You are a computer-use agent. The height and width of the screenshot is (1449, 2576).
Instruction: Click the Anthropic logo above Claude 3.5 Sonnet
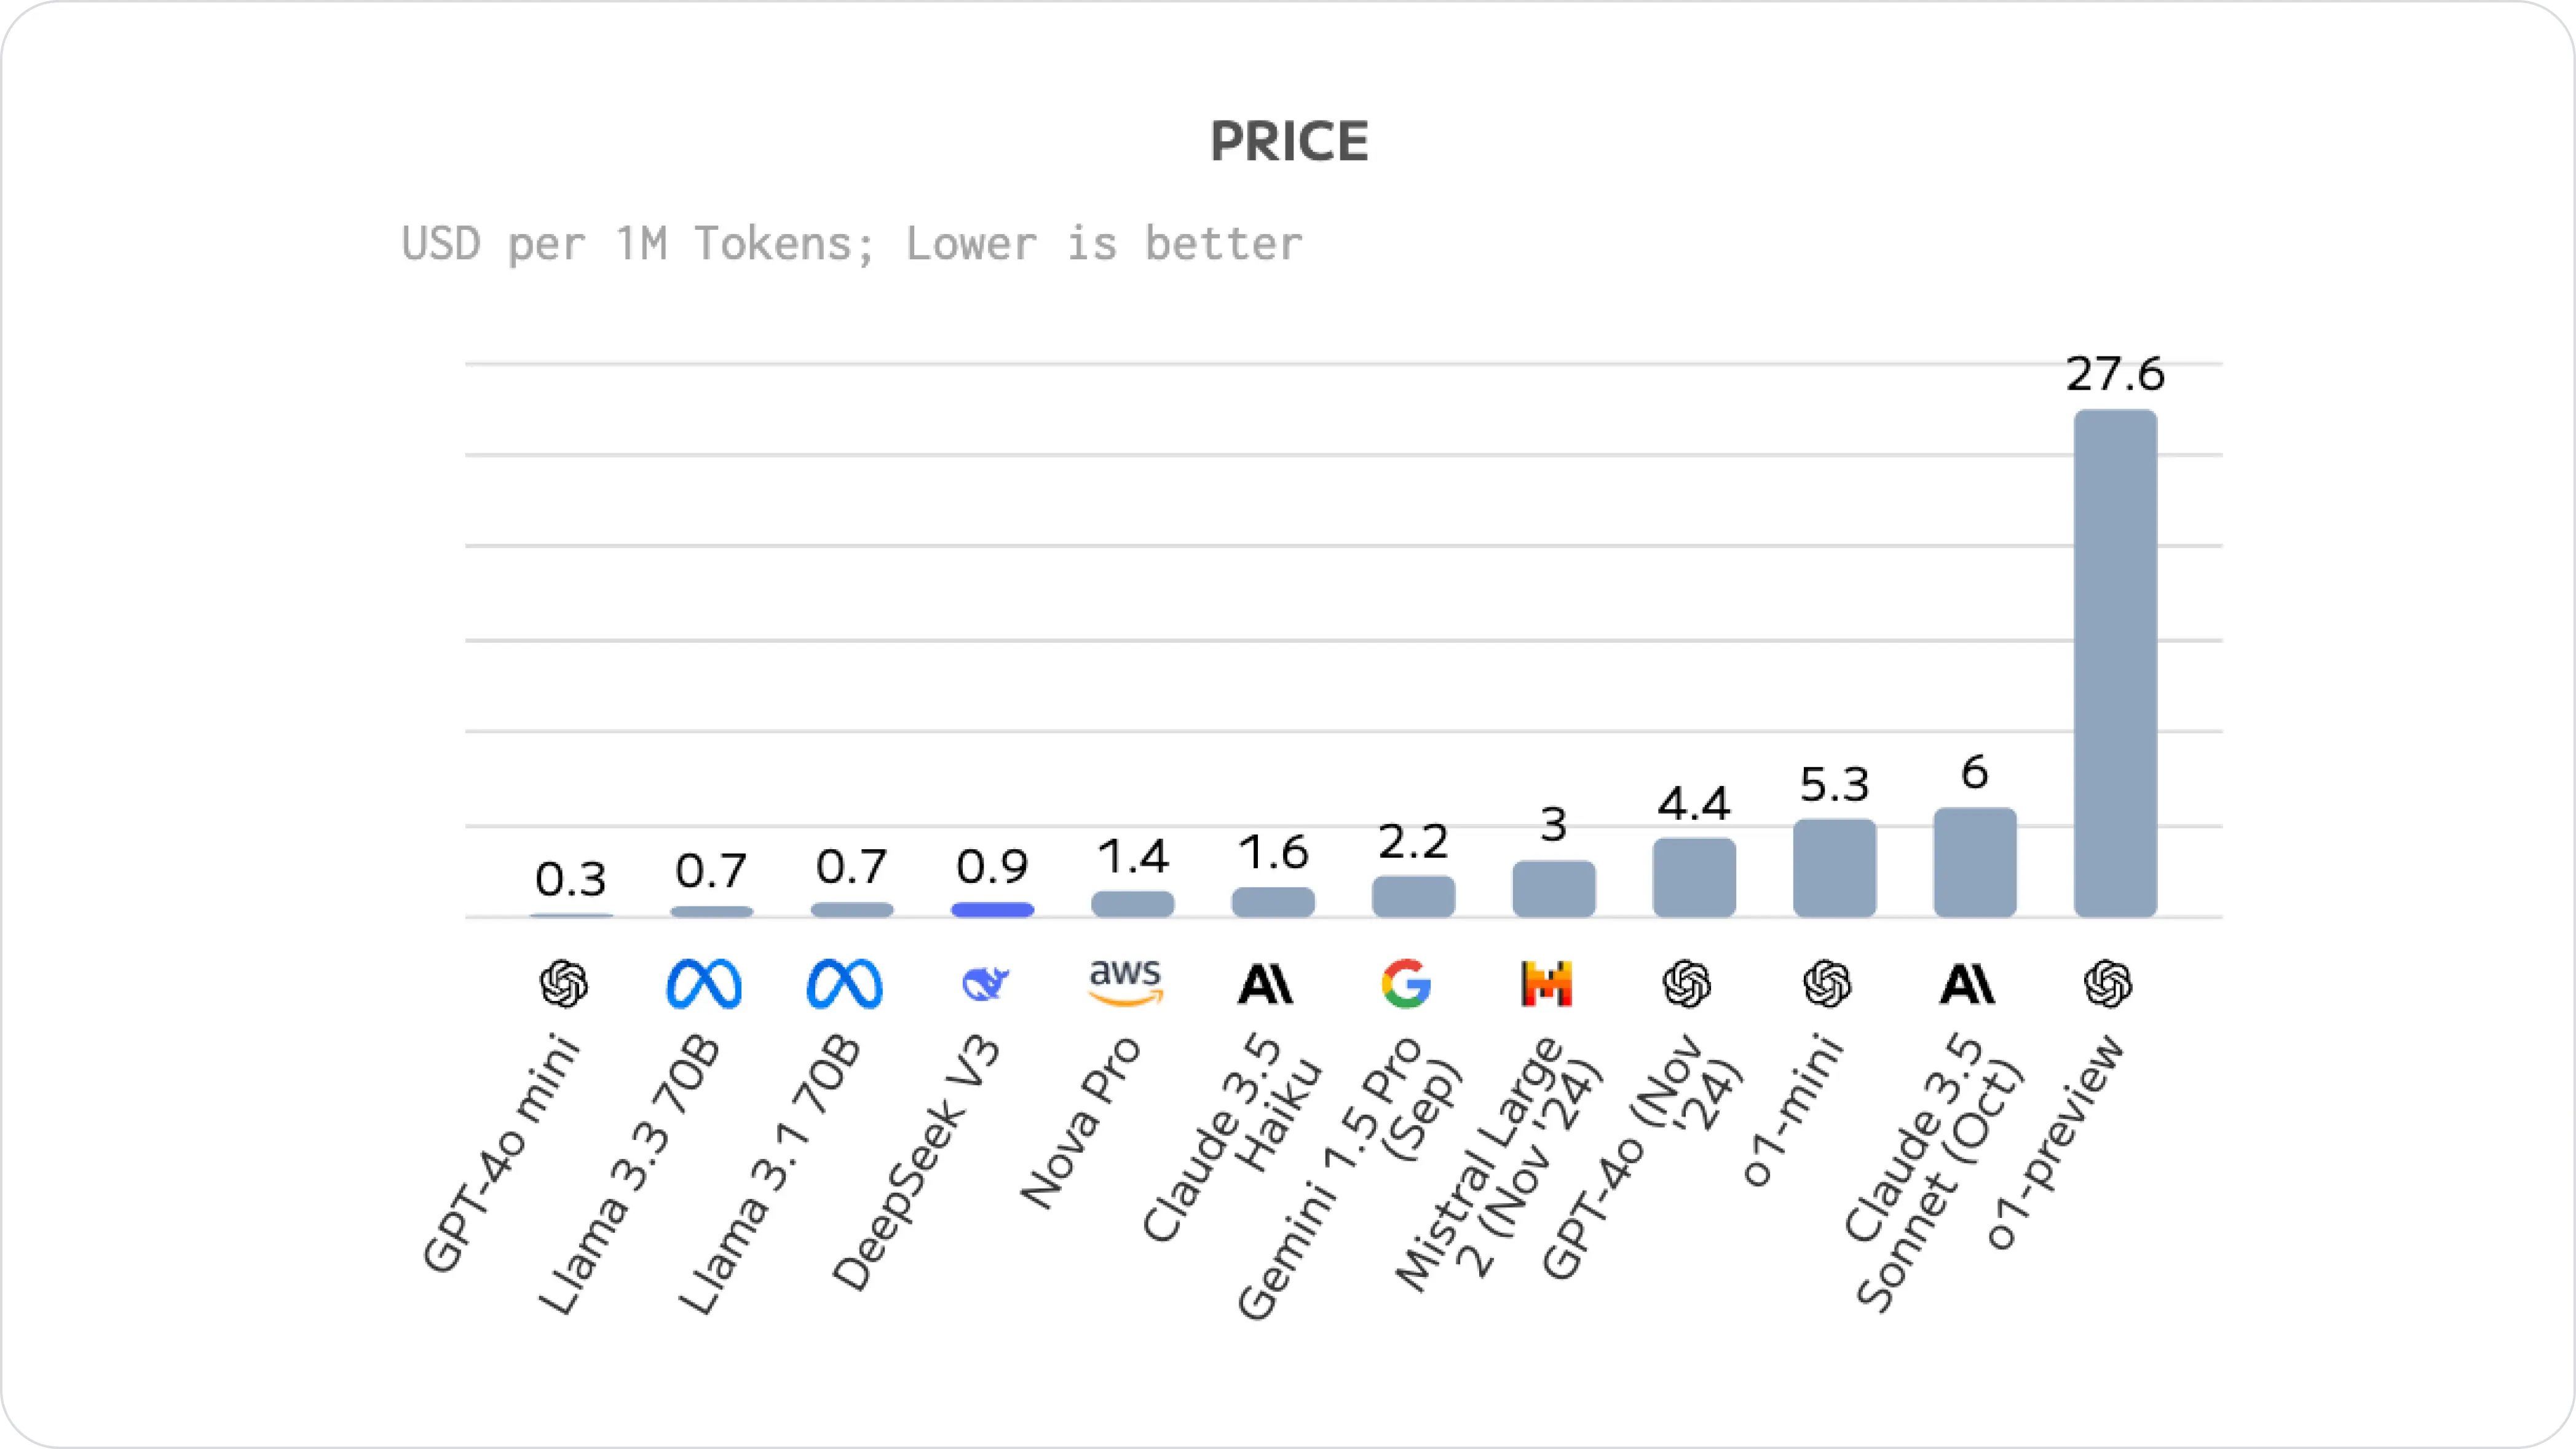tap(1967, 984)
